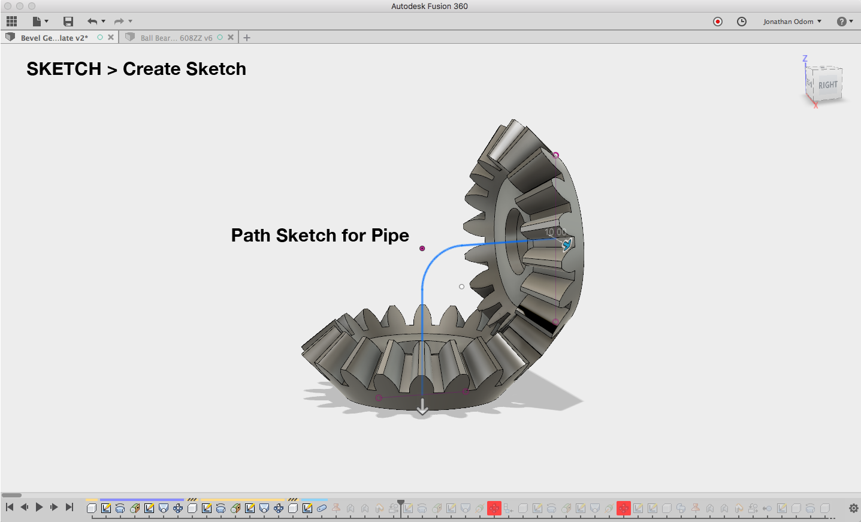Click the down arrow manipulator below the gear

422,408
